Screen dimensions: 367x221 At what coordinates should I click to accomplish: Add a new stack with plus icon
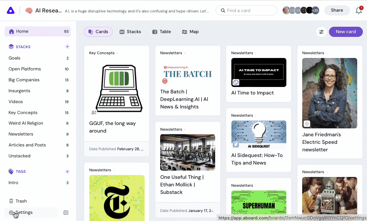point(67,47)
